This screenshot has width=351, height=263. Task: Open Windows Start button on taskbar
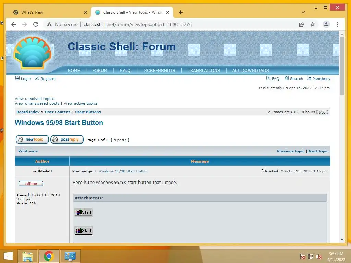[x=8, y=256]
